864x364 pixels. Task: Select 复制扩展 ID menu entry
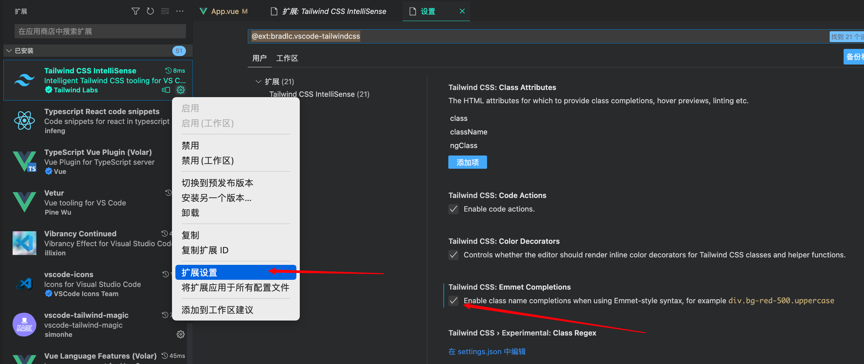236,250
